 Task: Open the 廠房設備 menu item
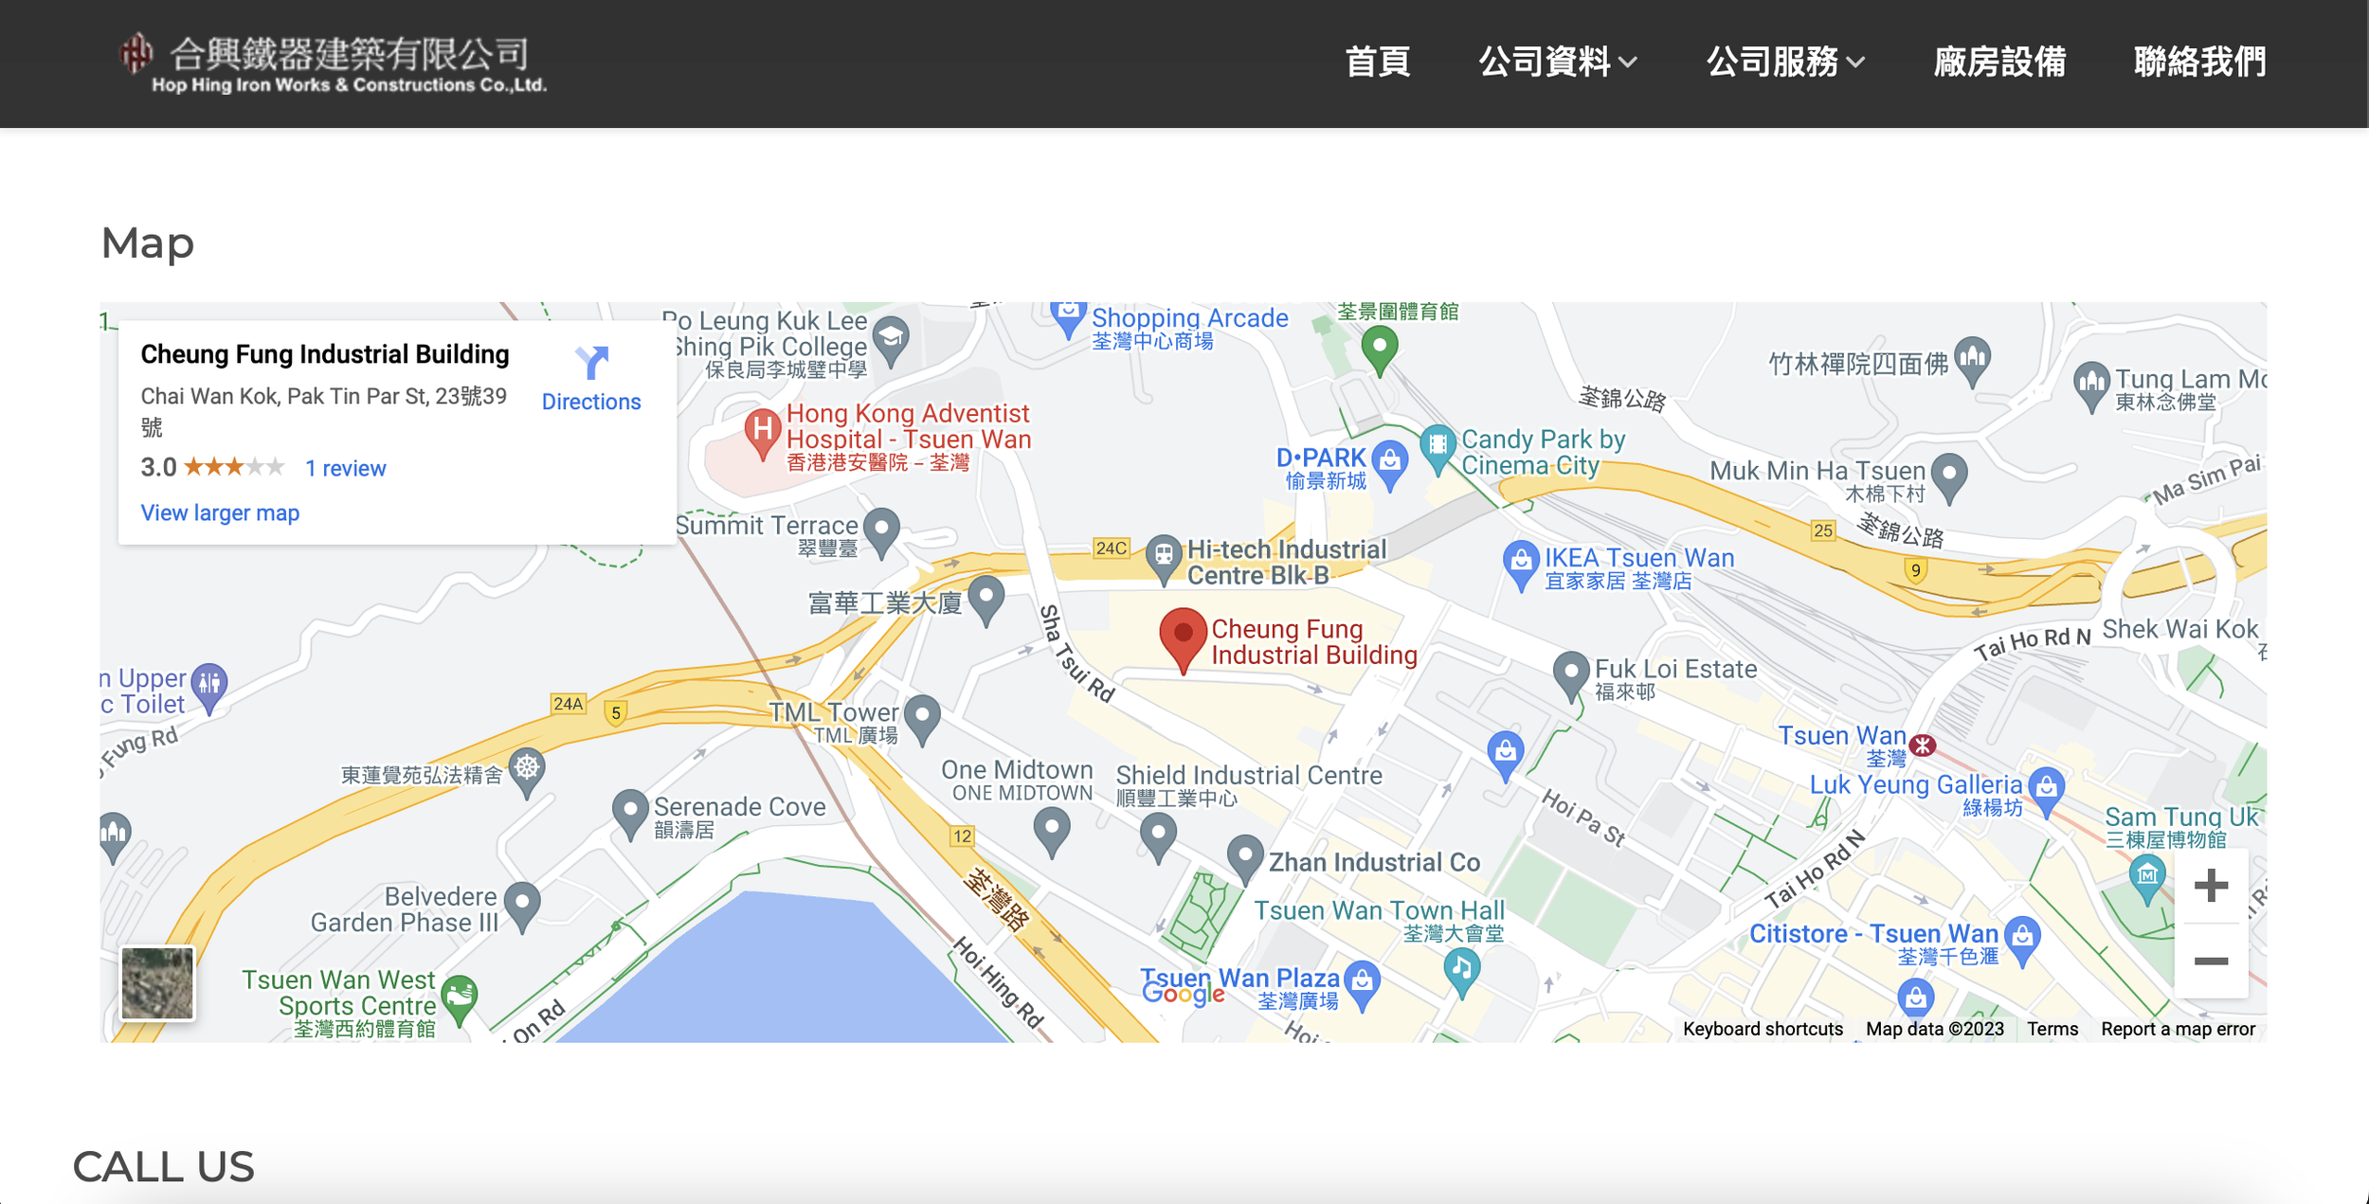(1998, 63)
